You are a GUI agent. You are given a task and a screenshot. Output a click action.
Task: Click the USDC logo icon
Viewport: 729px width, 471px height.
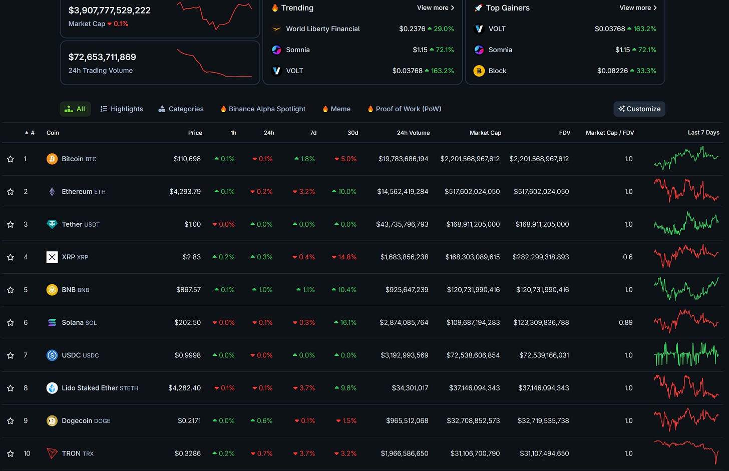(52, 355)
